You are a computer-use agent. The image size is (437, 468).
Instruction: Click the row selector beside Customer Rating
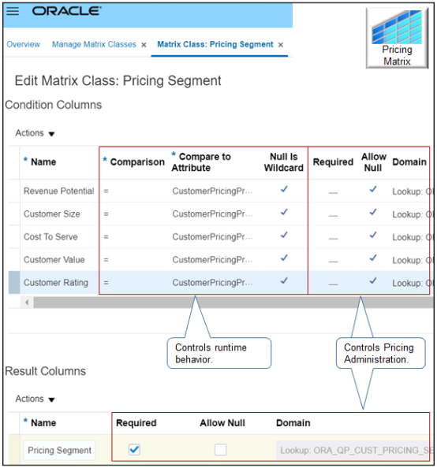[x=14, y=283]
